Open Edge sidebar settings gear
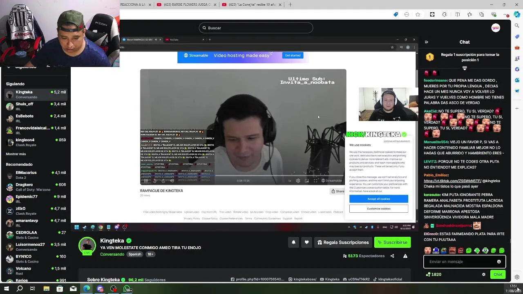Image resolution: width=523 pixels, height=294 pixels. [x=517, y=277]
